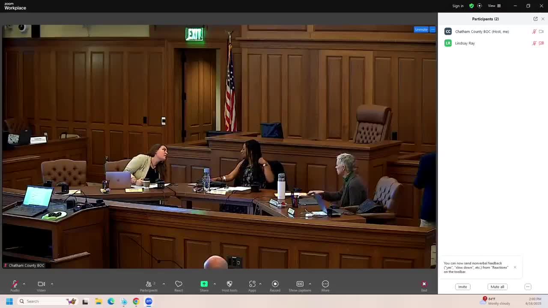Select the Chatham County BOC name label on the video

tap(27, 265)
